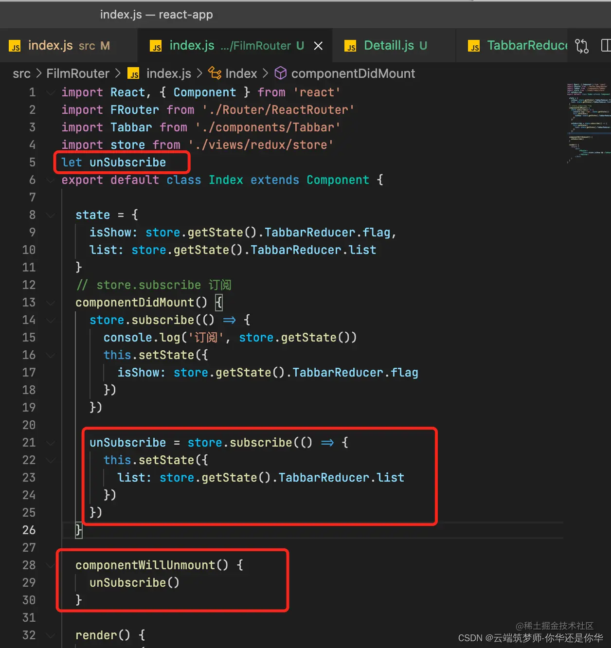Click the JS icon on the TabbarReducer tab
This screenshot has height=648, width=611.
pyautogui.click(x=474, y=46)
